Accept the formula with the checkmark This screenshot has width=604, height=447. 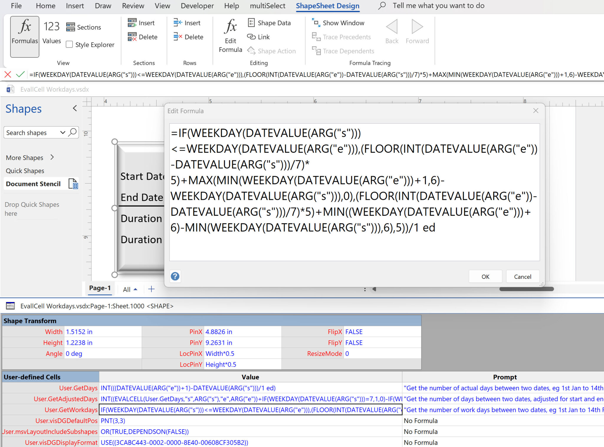coord(20,75)
